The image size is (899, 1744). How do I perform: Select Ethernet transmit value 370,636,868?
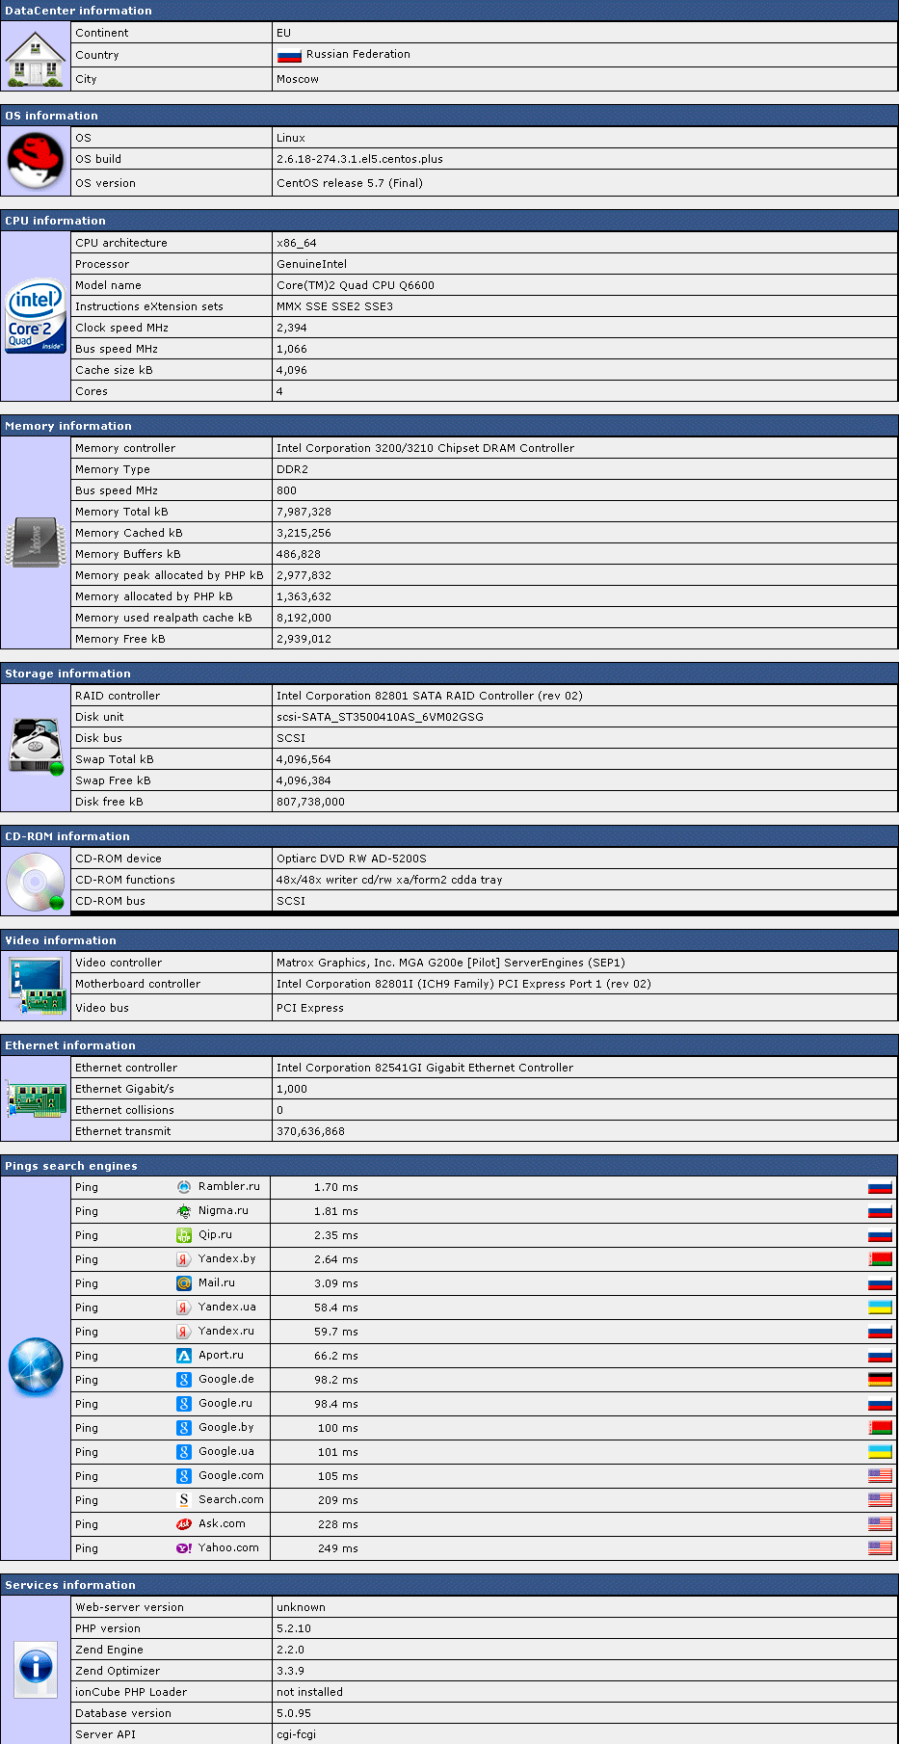click(310, 1132)
